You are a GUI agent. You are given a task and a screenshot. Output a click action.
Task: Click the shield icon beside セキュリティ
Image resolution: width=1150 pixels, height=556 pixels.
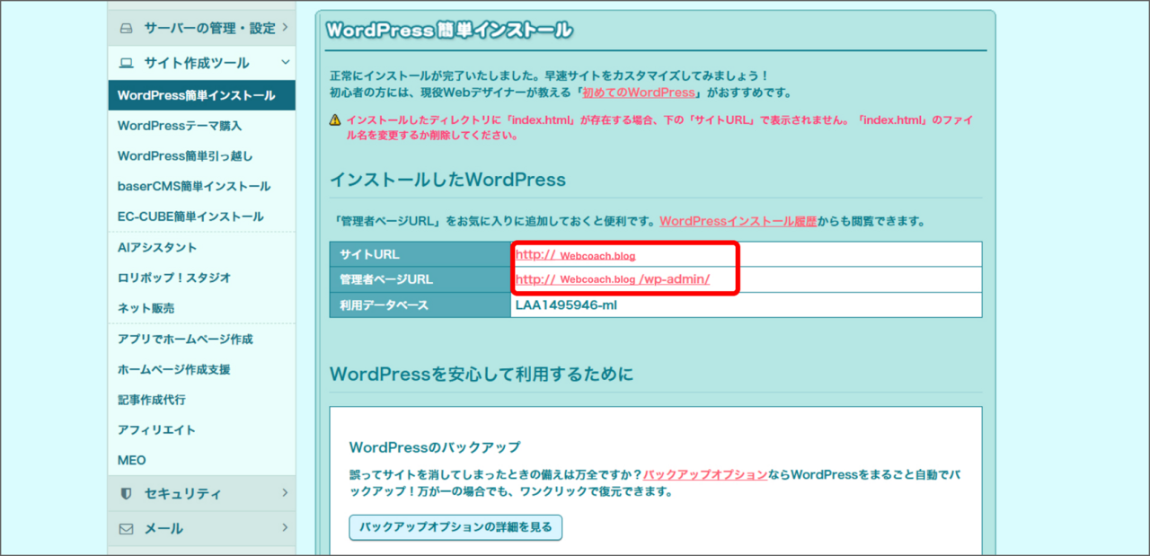(x=127, y=493)
